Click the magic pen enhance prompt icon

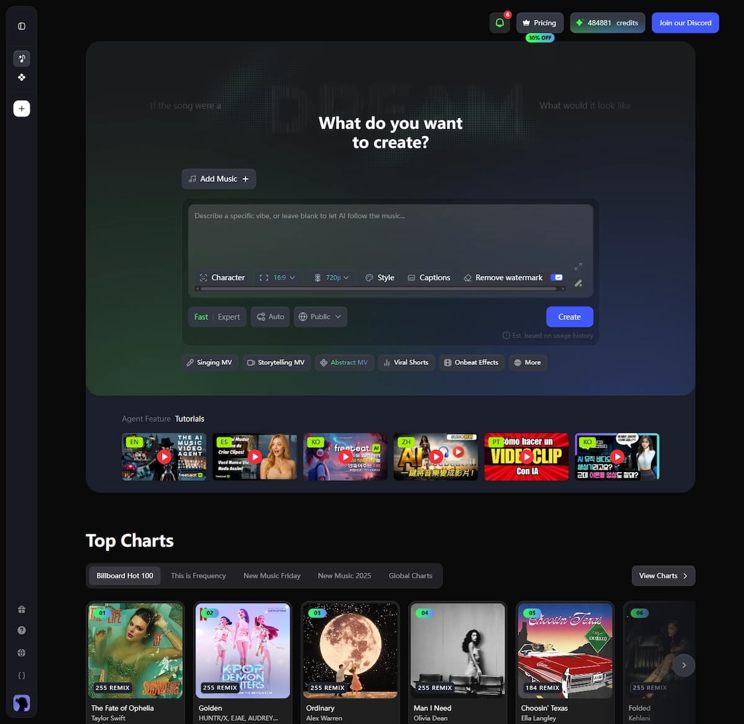click(x=578, y=283)
